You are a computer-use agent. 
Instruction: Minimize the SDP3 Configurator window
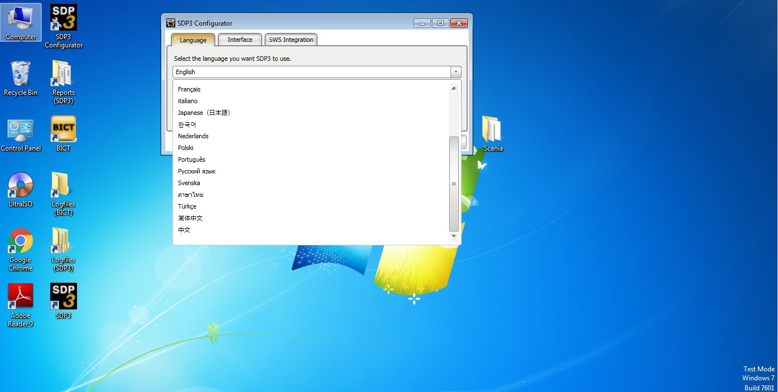(422, 23)
